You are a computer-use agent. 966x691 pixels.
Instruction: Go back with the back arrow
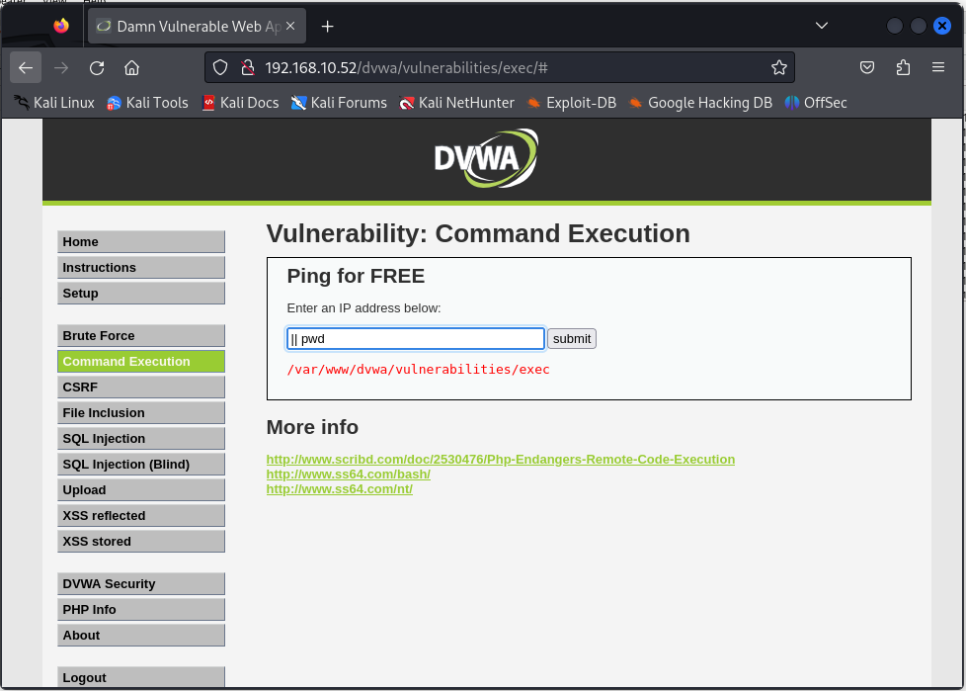(x=26, y=67)
